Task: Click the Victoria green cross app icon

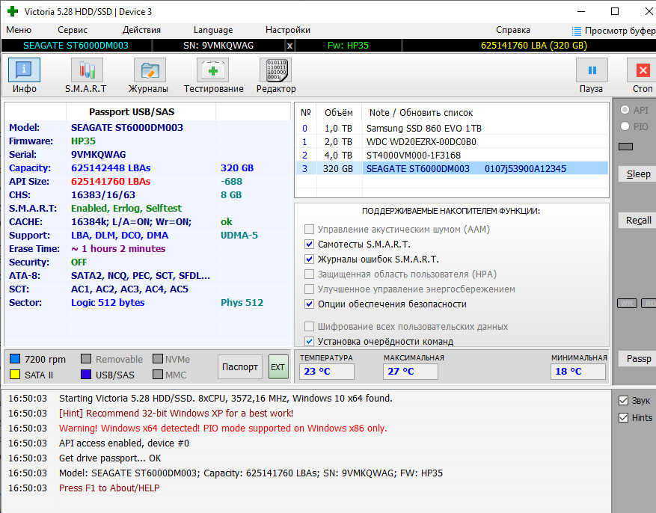Action: point(13,11)
